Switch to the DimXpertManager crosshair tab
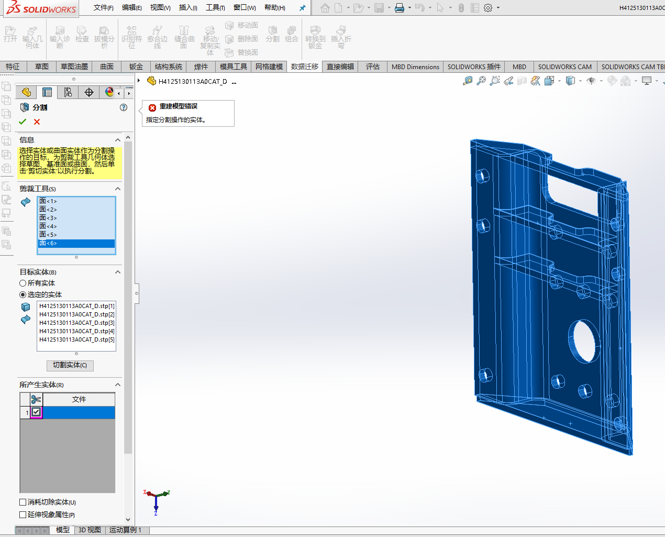This screenshot has width=665, height=537. point(89,92)
